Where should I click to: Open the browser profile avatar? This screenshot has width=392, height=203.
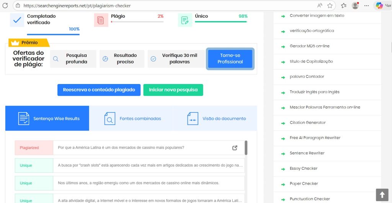(x=355, y=6)
